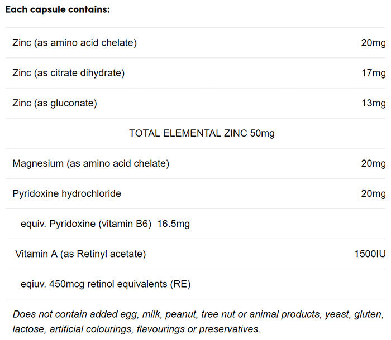Click 'equiv. Pyridoxine (vitamin B6)' text
Screen dimensions: 391x340
click(86, 224)
